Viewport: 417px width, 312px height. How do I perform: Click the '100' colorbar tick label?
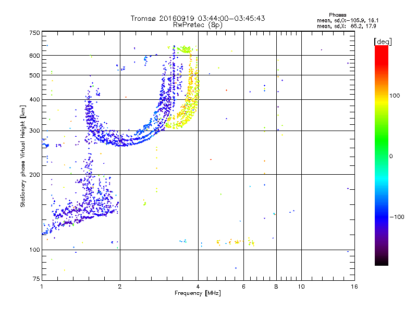395,96
